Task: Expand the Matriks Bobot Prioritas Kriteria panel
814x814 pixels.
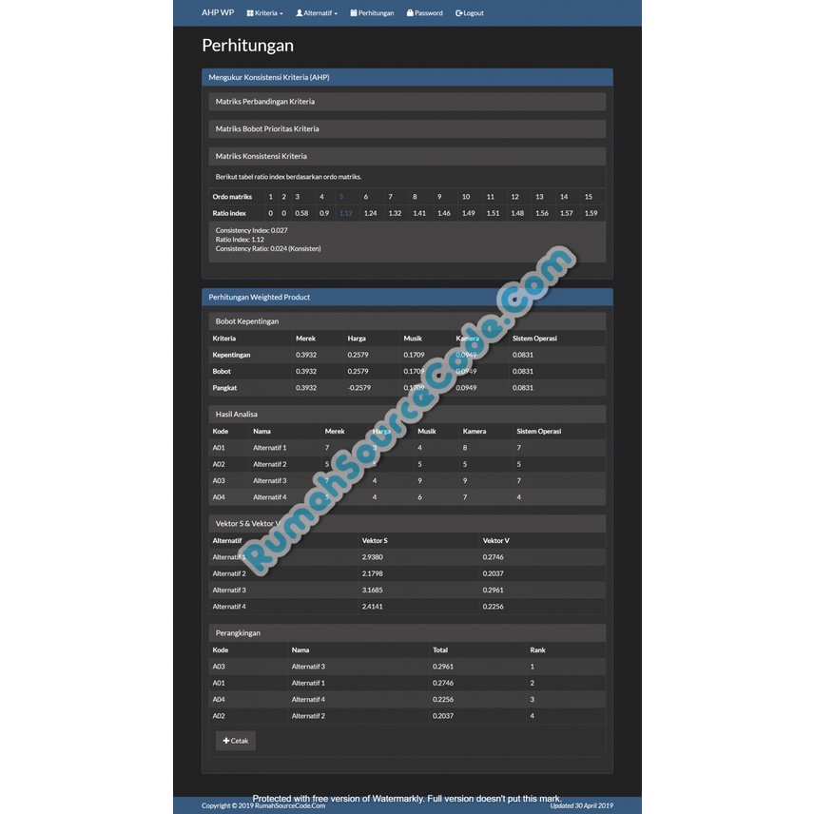Action: tap(407, 128)
